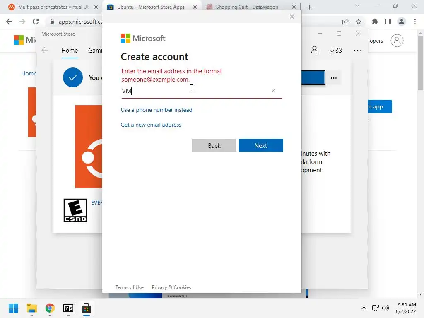The image size is (424, 318).
Task: Clear the email field with the X icon
Action: click(273, 91)
